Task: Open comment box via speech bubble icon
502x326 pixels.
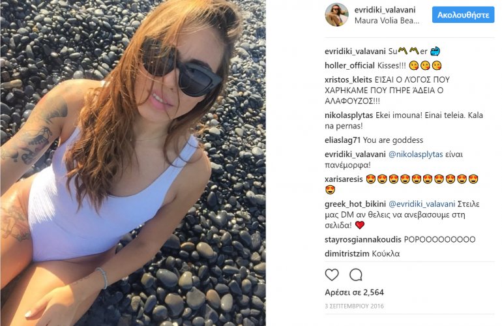Action: click(356, 274)
